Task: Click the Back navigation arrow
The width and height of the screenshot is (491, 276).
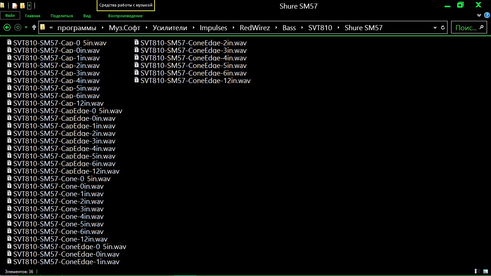Action: click(7, 27)
